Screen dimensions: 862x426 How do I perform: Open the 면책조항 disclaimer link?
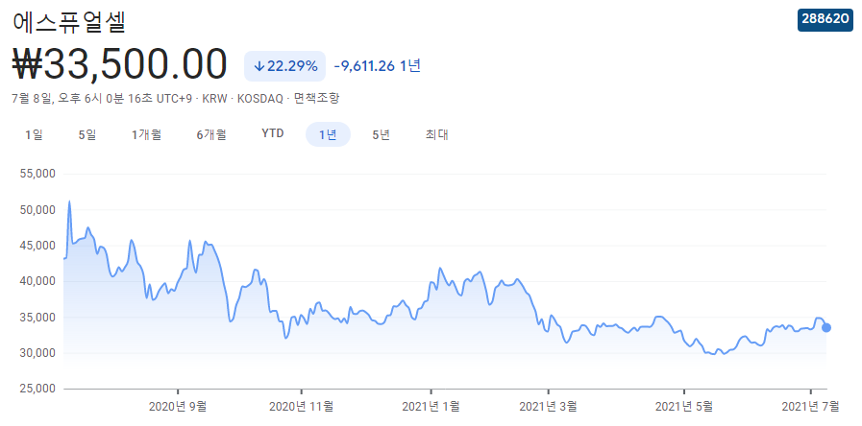[317, 99]
